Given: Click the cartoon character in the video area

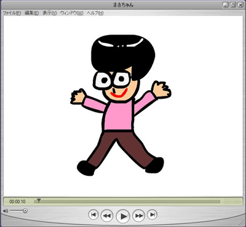Looking at the screenshot, I should [x=121, y=105].
